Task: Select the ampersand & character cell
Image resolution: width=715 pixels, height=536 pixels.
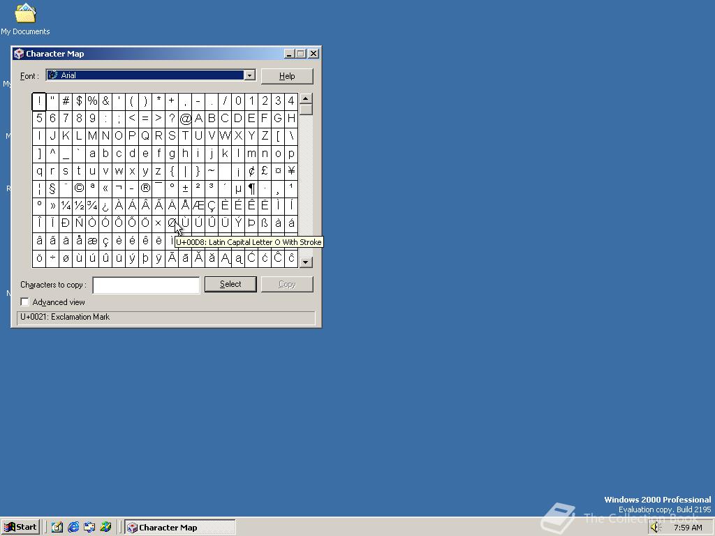Action: (105, 101)
